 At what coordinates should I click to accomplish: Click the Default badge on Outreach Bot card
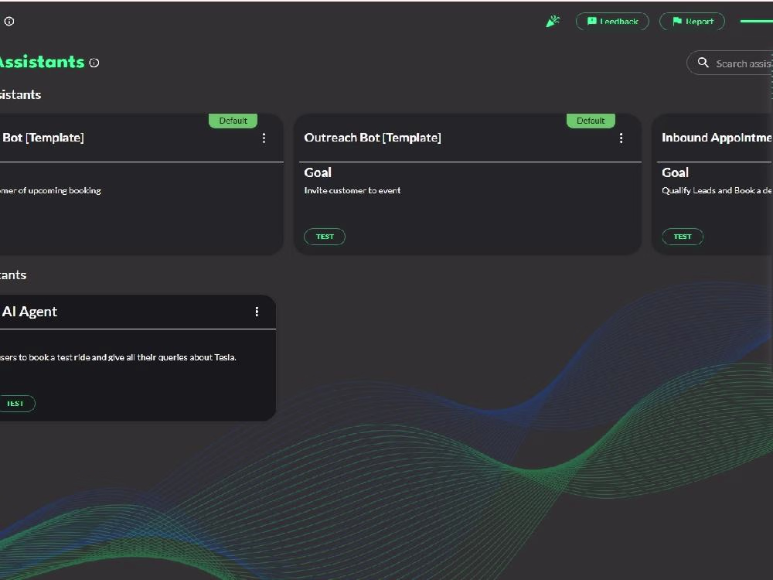tap(591, 121)
